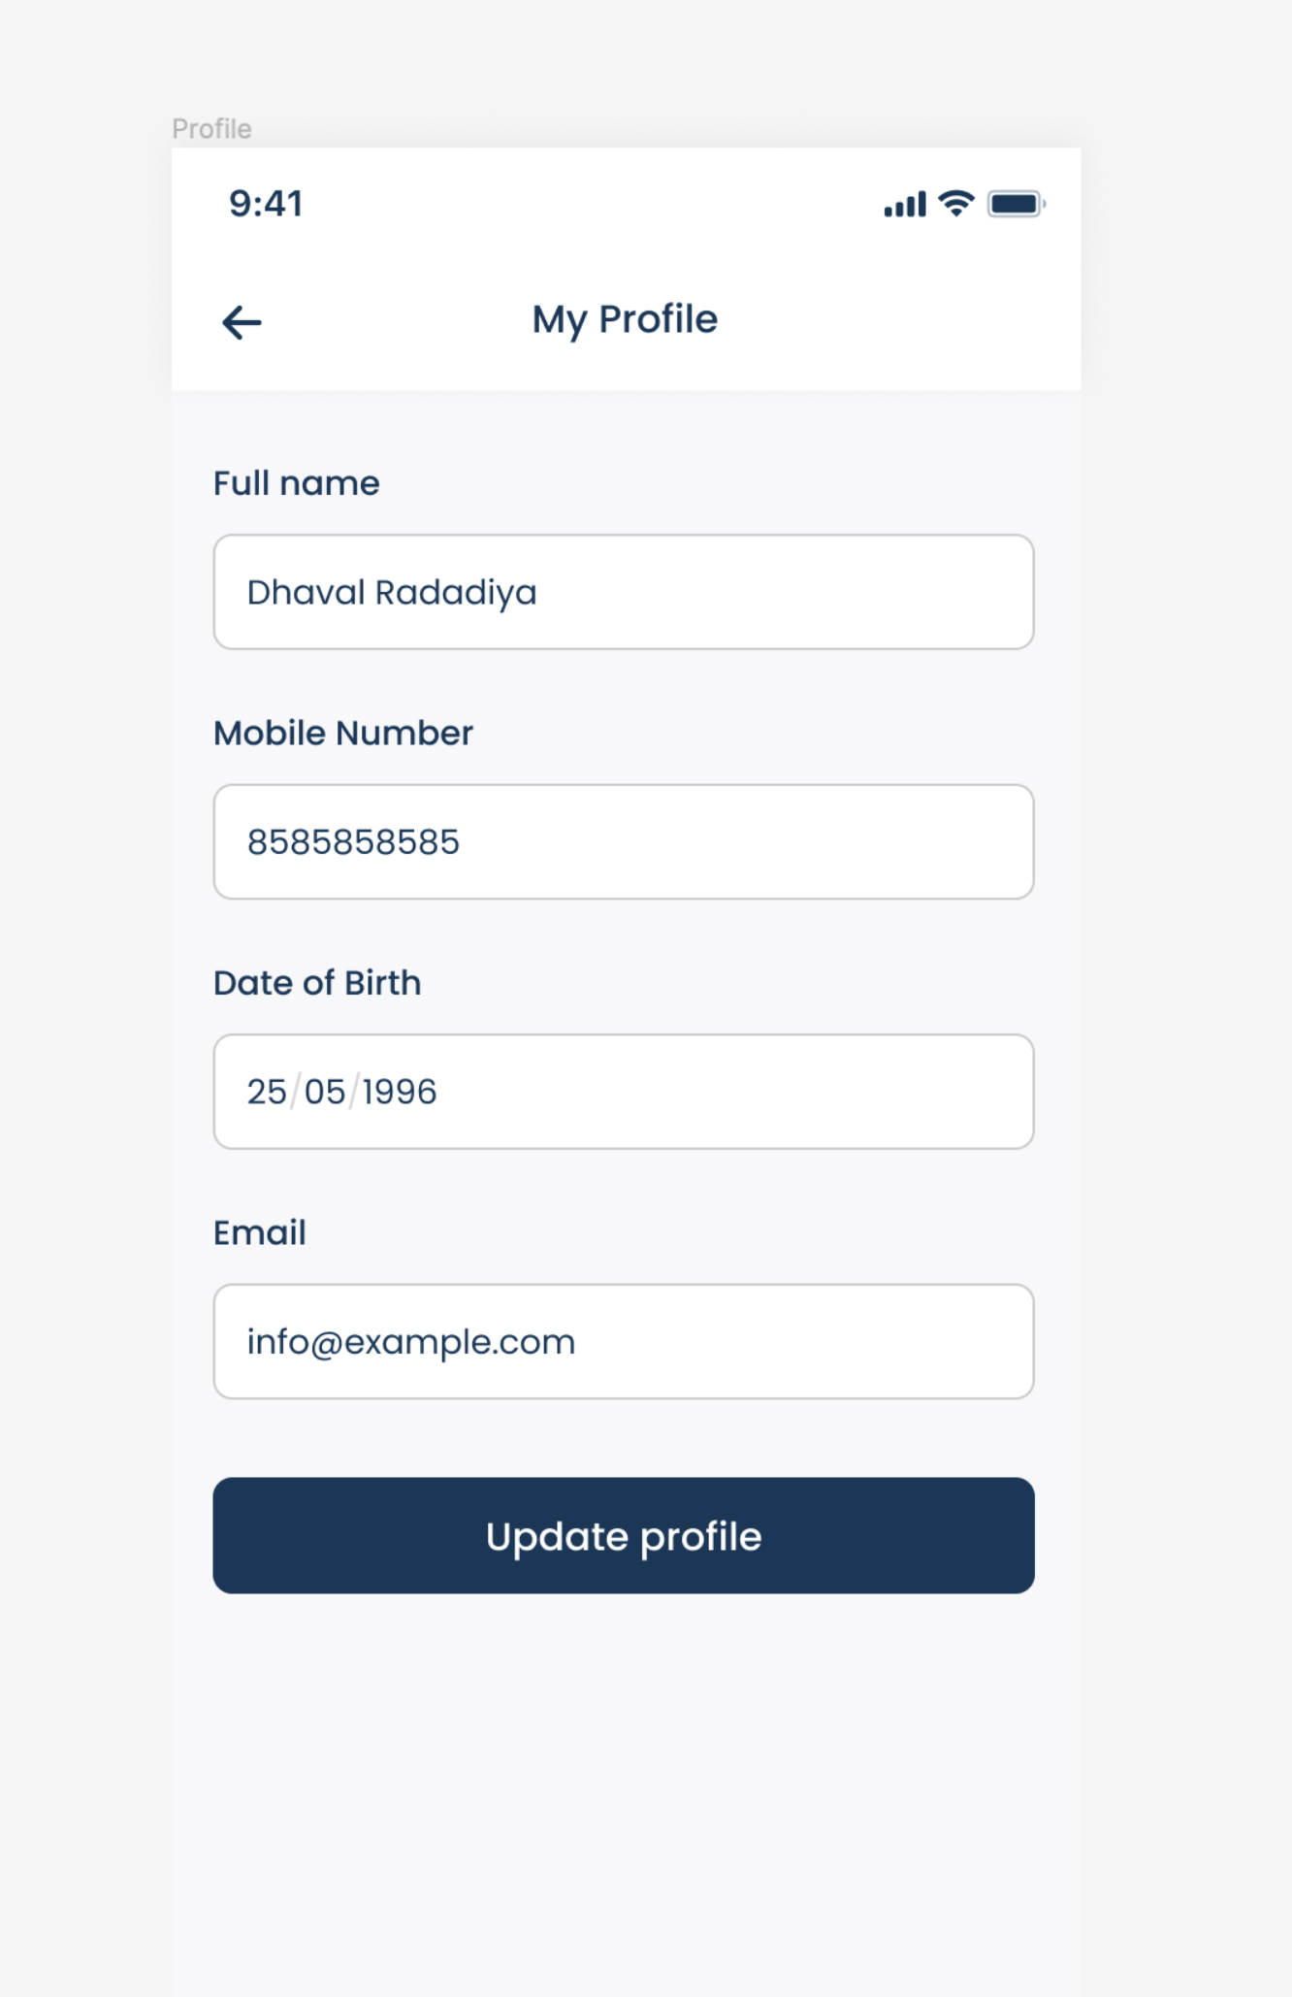This screenshot has height=1997, width=1292.
Task: Click the Email label
Action: pyautogui.click(x=259, y=1232)
